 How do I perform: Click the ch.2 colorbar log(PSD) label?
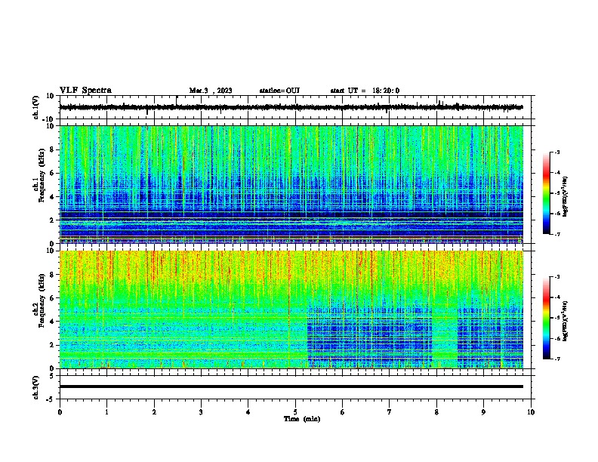coord(566,321)
